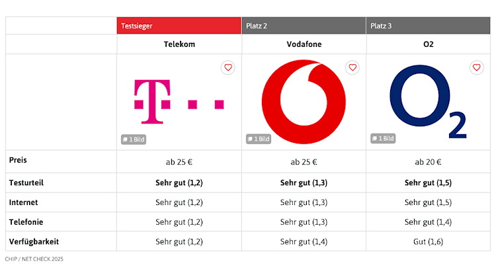
Task: Click the Testurteil row label
Action: coord(26,182)
